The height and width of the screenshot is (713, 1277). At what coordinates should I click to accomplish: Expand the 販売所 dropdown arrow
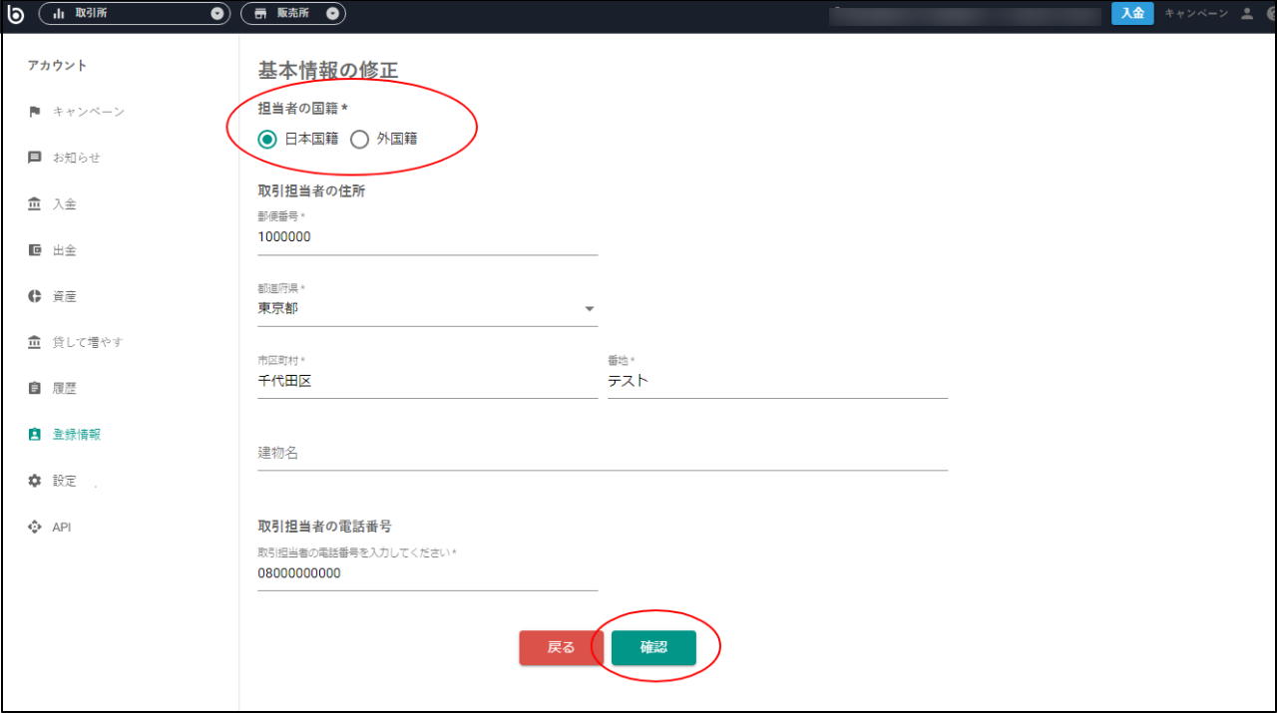[333, 14]
